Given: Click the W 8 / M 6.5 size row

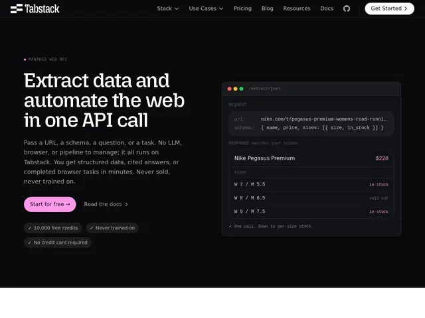Looking at the screenshot, I should pyautogui.click(x=311, y=198).
